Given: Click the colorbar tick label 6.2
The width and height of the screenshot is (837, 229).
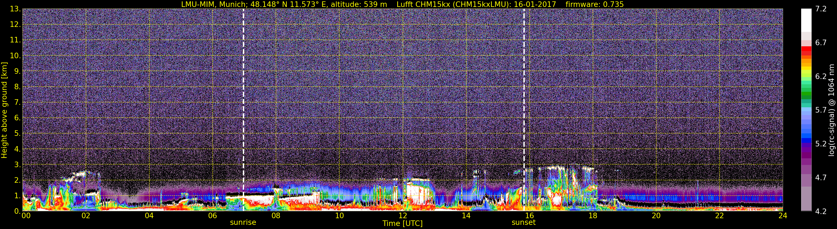Looking at the screenshot, I should (x=821, y=76).
